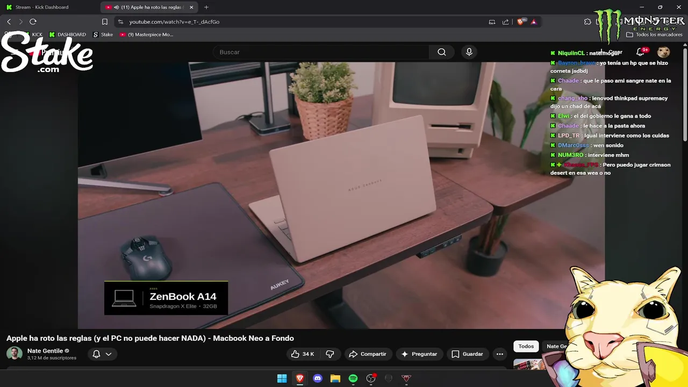688x387 pixels.
Task: Open Alienware app in taskbar
Action: (389, 378)
